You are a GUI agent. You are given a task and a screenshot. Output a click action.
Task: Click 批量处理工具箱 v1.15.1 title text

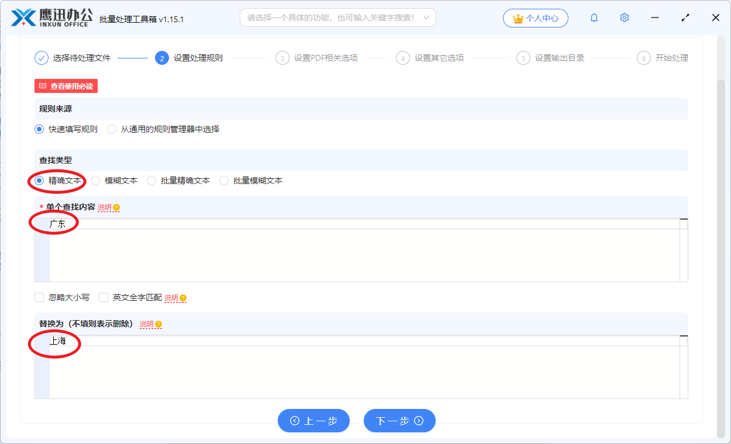tap(142, 19)
